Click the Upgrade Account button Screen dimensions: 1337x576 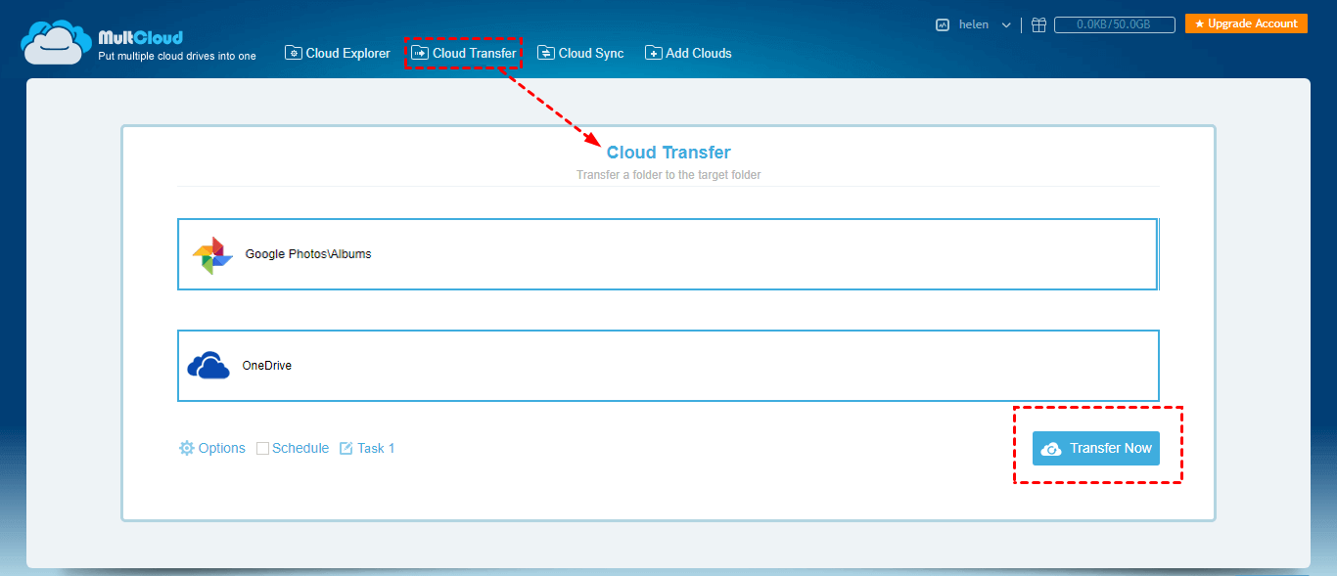[1246, 23]
